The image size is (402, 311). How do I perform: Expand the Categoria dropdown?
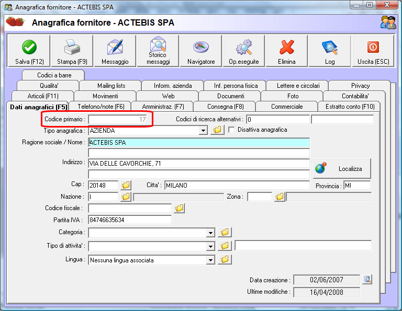[x=210, y=233]
